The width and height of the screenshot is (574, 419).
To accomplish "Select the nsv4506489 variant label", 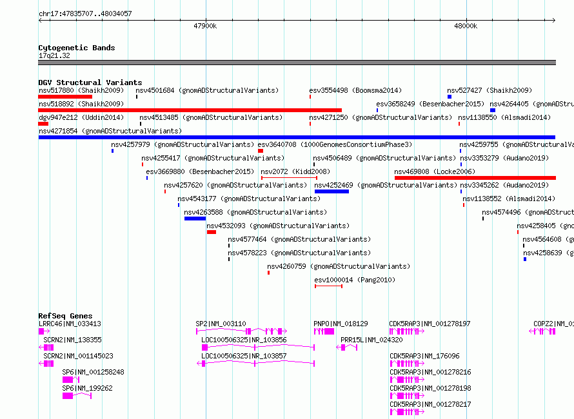I will click(384, 158).
